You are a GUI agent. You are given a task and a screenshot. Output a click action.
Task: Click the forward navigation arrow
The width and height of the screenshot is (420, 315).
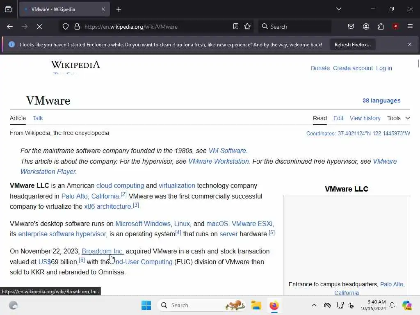[25, 27]
